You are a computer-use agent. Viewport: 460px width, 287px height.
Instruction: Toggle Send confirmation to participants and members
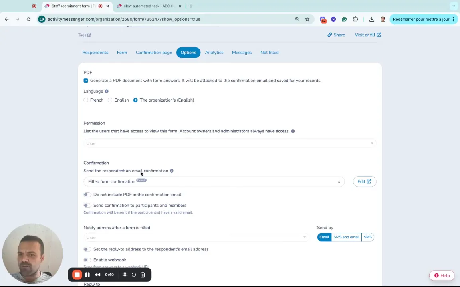[x=87, y=205]
